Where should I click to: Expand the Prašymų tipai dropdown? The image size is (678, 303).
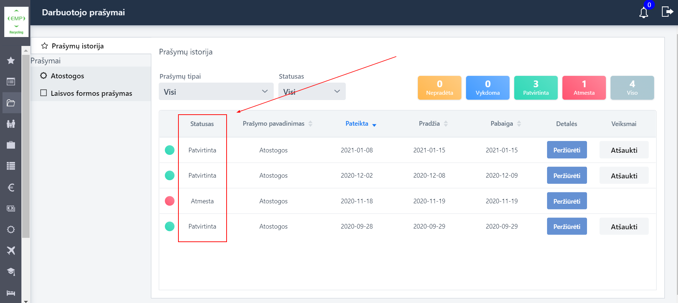pos(216,92)
